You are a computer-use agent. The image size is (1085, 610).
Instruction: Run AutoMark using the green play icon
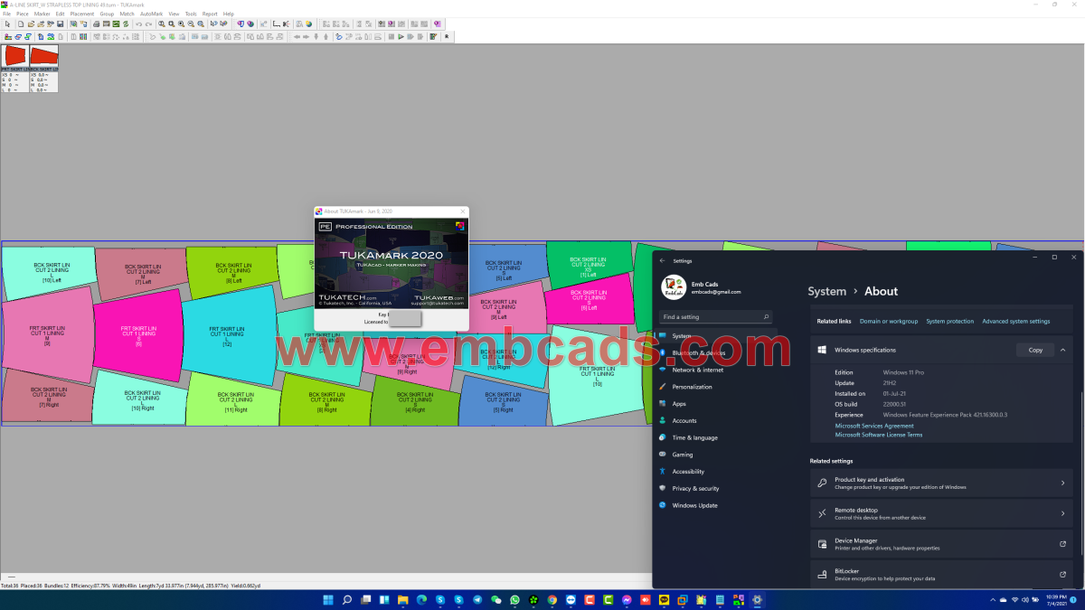tap(401, 36)
